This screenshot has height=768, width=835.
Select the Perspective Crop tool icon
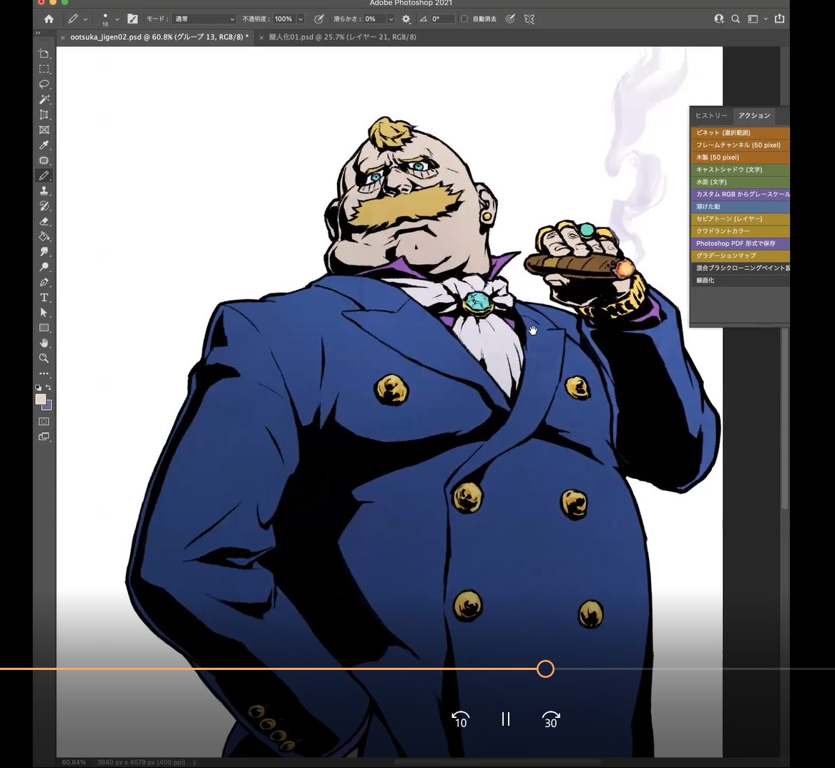pyautogui.click(x=44, y=115)
